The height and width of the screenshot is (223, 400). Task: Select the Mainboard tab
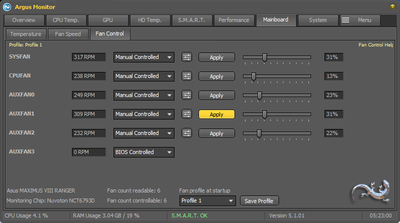[276, 20]
